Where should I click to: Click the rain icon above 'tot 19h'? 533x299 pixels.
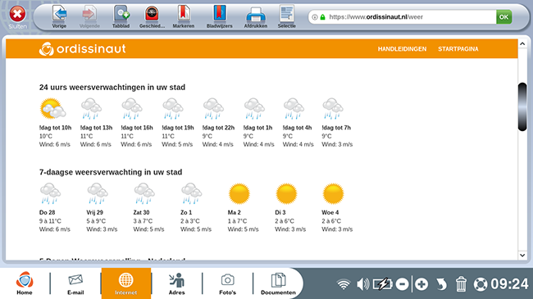tap(173, 109)
